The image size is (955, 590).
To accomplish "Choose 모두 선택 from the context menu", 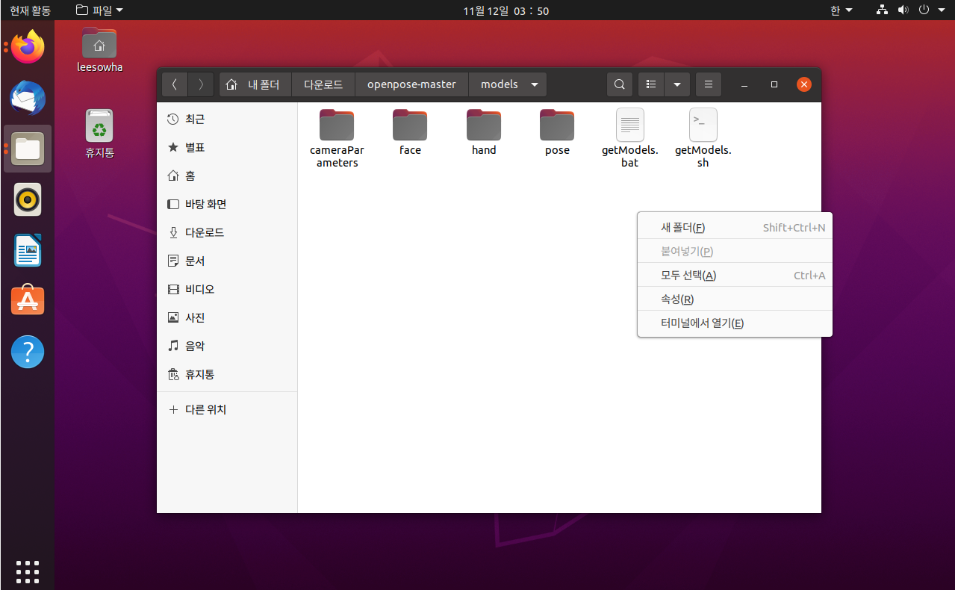I will (735, 275).
